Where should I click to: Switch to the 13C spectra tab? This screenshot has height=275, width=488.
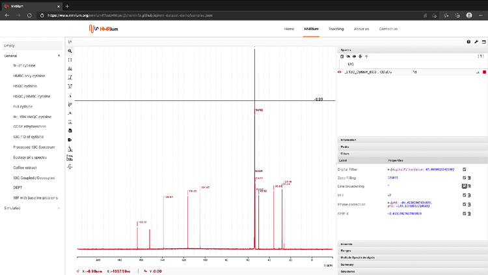(351, 65)
